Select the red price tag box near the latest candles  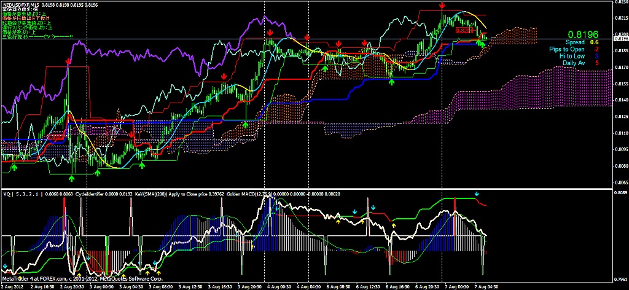(x=467, y=29)
